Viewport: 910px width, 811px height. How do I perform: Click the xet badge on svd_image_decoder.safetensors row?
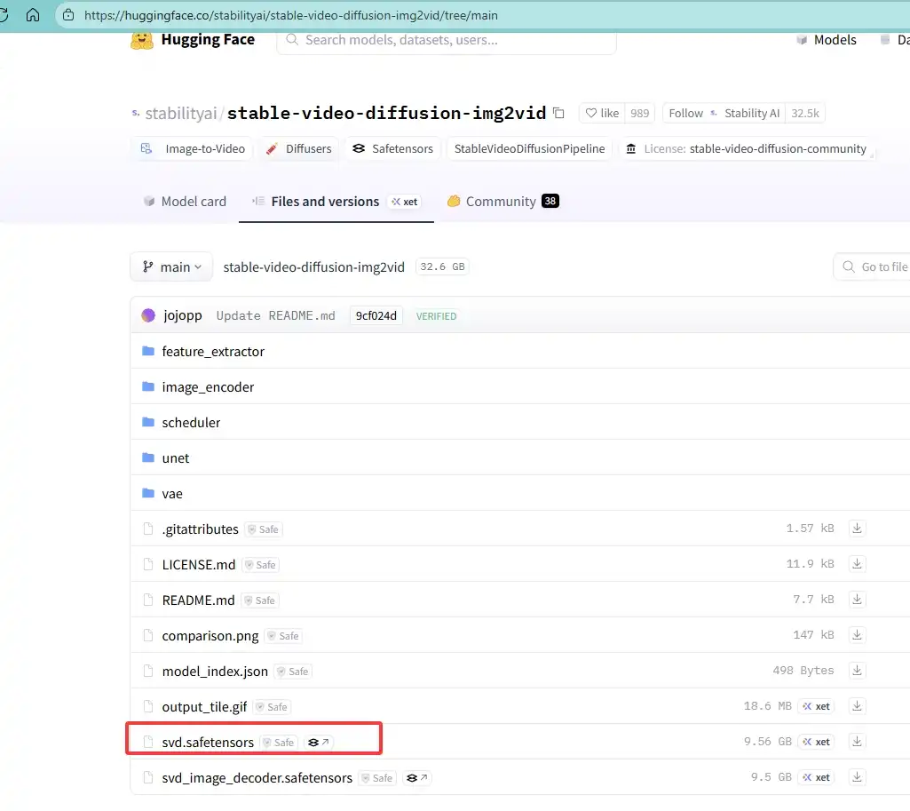pyautogui.click(x=816, y=776)
